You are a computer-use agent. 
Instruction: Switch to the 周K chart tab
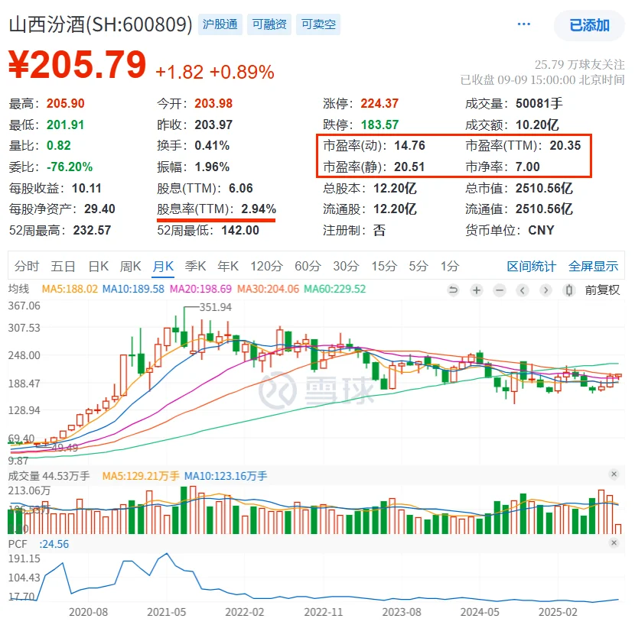click(x=130, y=266)
